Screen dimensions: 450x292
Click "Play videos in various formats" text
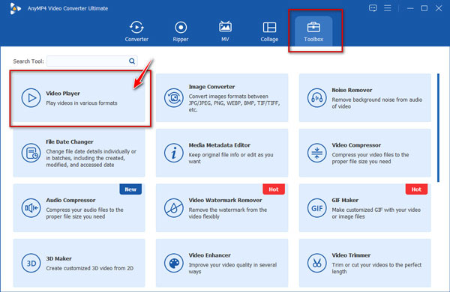pyautogui.click(x=82, y=103)
